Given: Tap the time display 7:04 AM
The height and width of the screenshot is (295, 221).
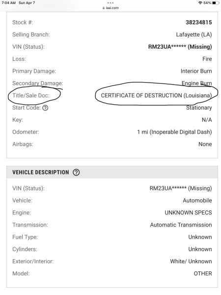Looking at the screenshot, I should pos(9,3).
